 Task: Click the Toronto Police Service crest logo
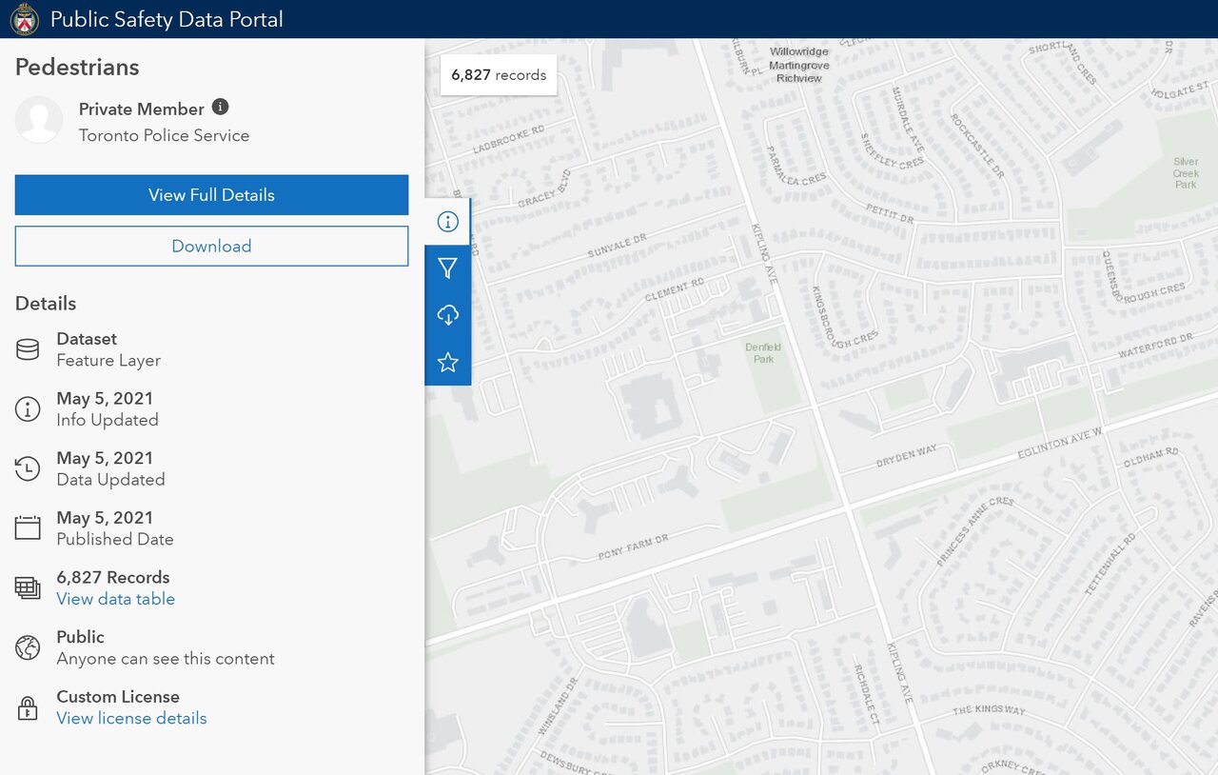coord(24,19)
